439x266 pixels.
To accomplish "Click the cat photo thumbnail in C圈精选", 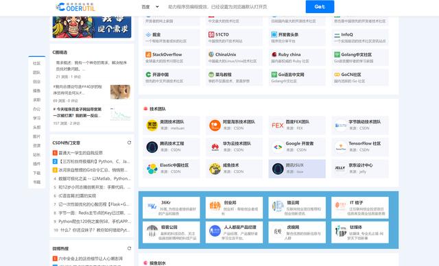I will pyautogui.click(x=121, y=92).
